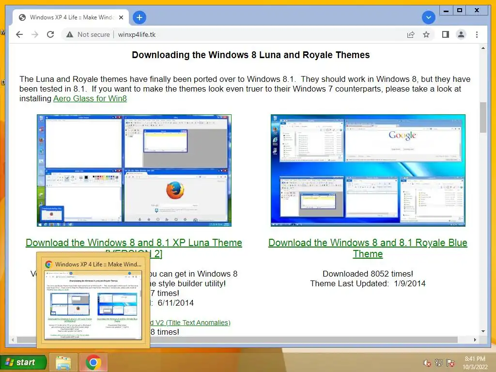Screen dimensions: 496x372
Task: Open the Chrome profile avatar menu
Action: click(461, 34)
